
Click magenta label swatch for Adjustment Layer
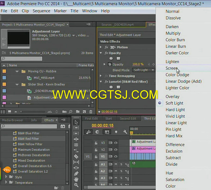click(4, 97)
